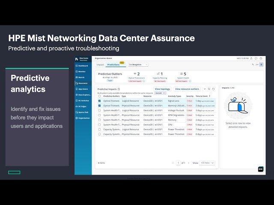Check the RPM Degradation row checkbox
The image size is (274, 205).
click(99, 115)
